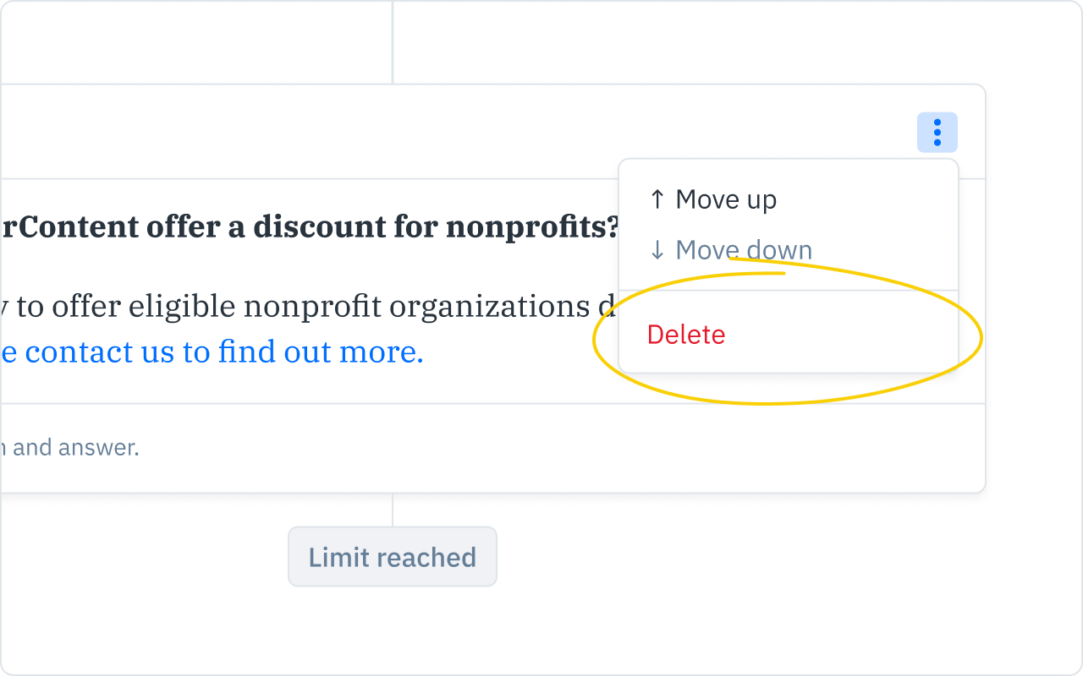Click the up arrow beside Move up

(656, 199)
